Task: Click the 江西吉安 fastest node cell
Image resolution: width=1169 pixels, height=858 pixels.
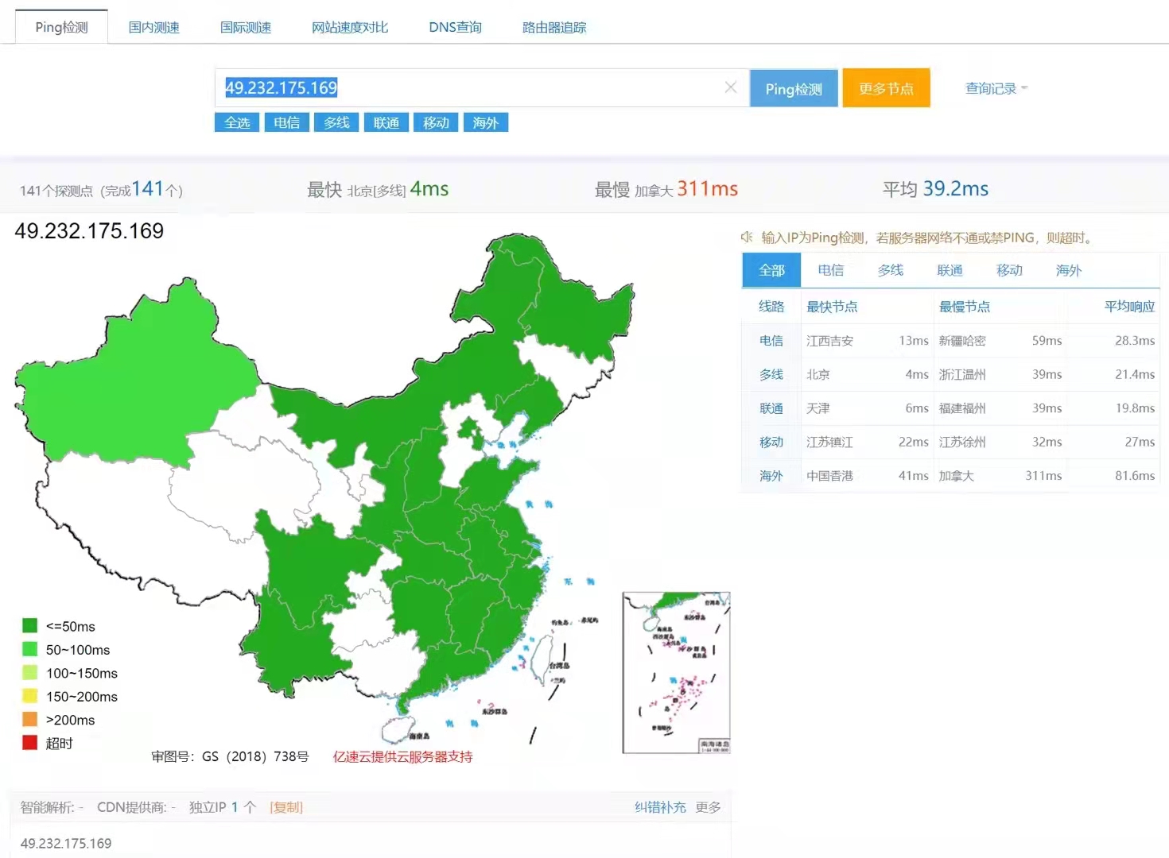Action: pos(829,341)
